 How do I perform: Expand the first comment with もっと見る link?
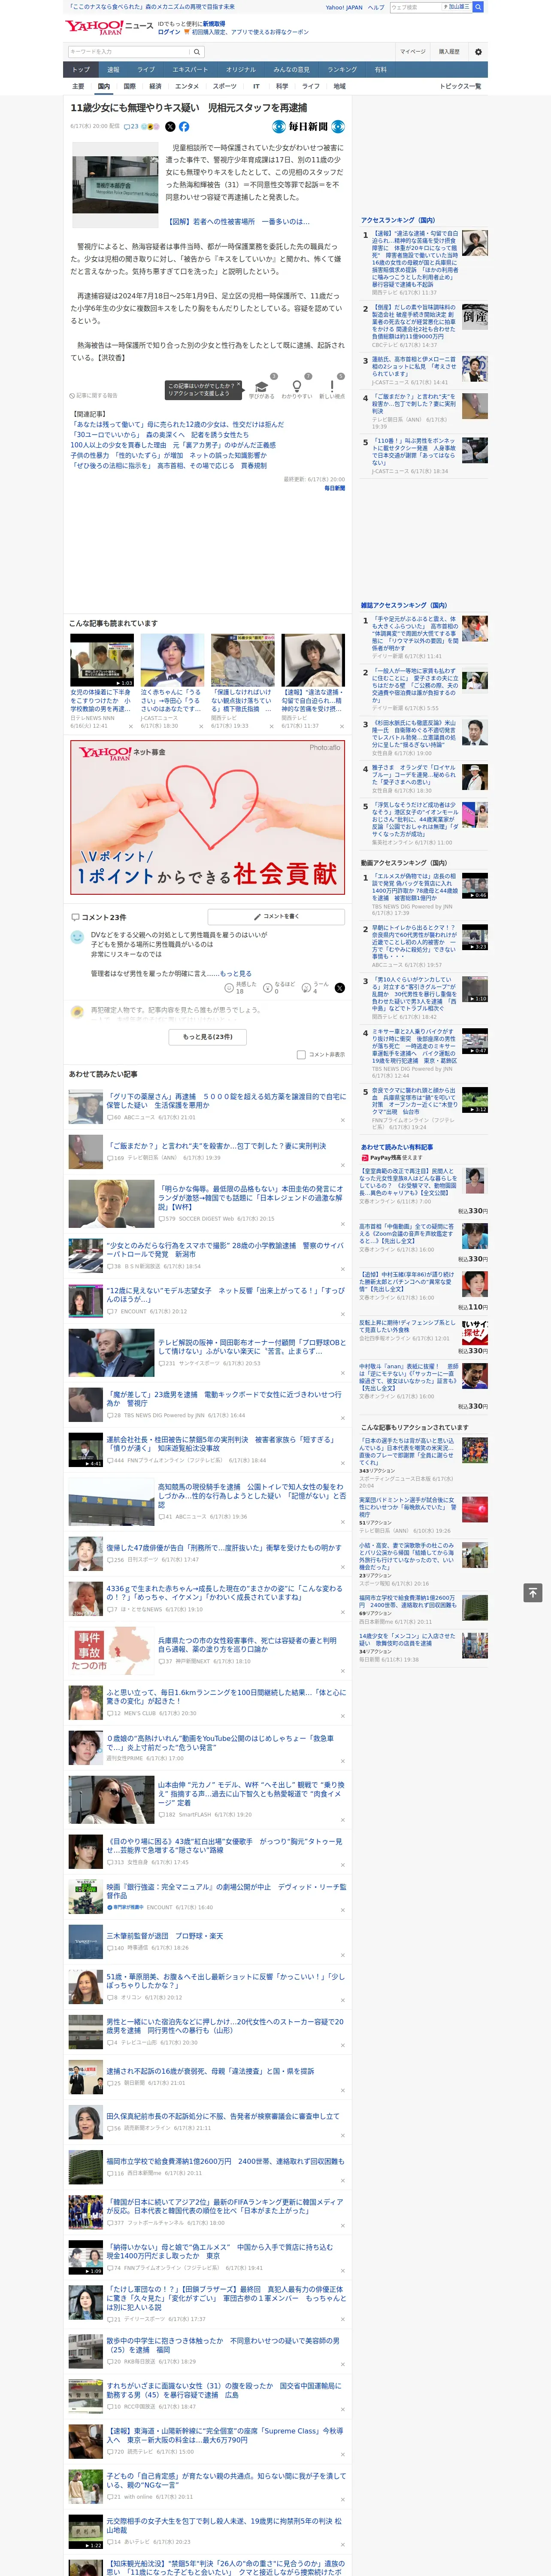236,973
